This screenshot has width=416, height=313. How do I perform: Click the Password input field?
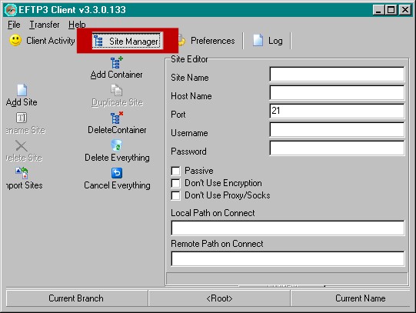pyautogui.click(x=337, y=148)
